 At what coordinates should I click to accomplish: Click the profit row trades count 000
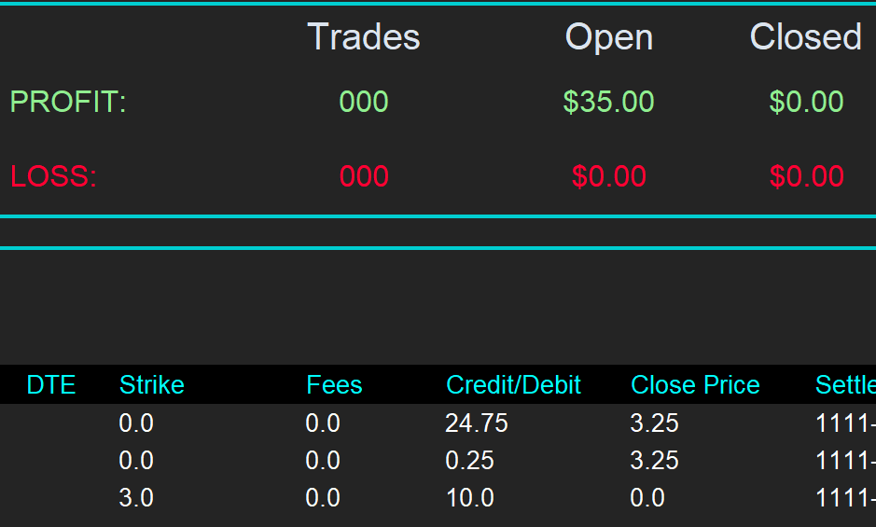point(364,102)
